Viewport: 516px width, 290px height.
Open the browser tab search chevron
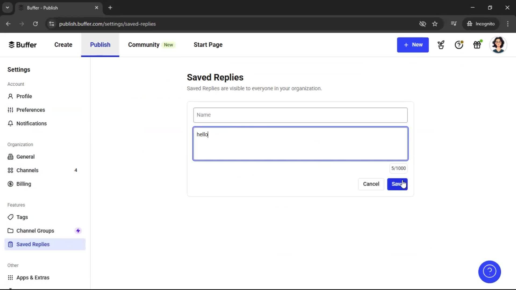7,8
